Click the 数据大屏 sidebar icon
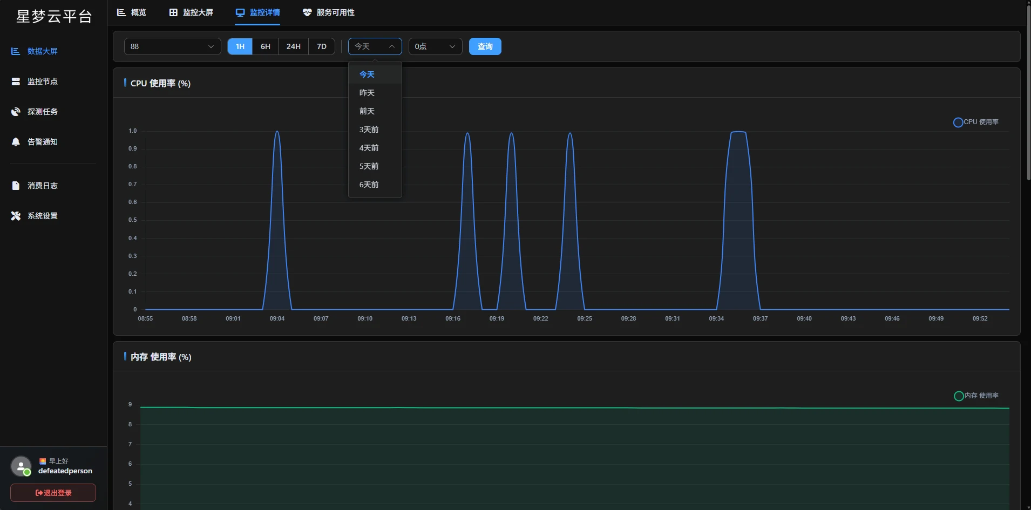This screenshot has height=510, width=1031. click(16, 51)
